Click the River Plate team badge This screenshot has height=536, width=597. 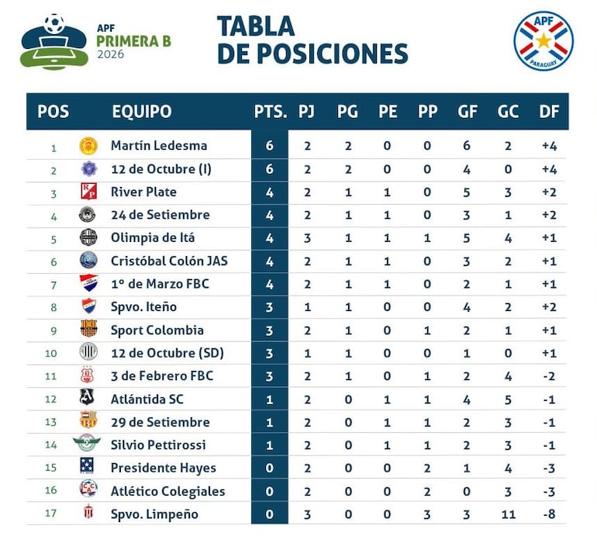88,192
